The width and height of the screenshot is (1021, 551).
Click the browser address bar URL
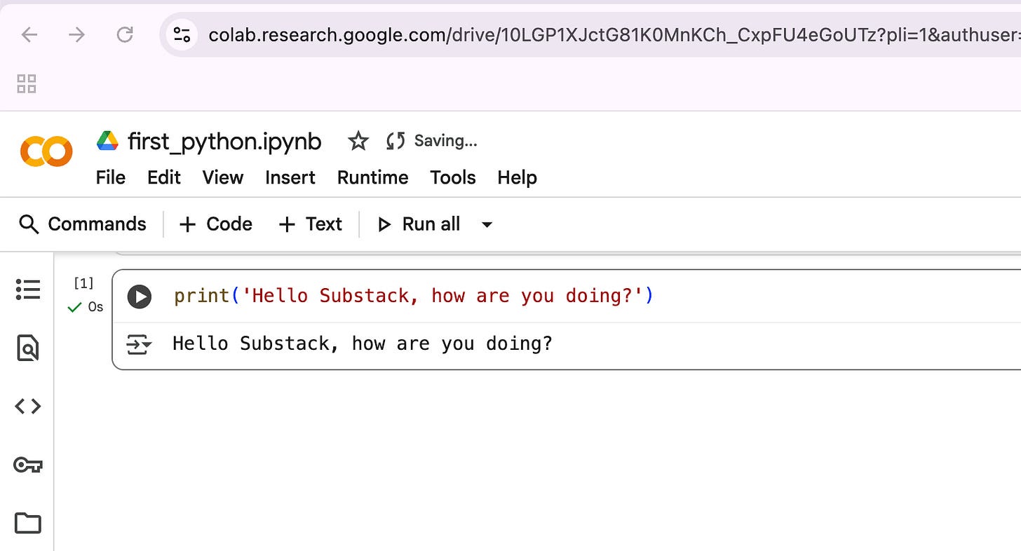click(x=614, y=34)
